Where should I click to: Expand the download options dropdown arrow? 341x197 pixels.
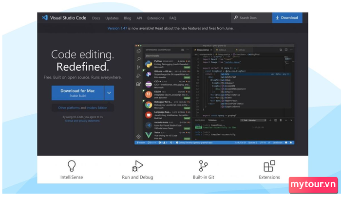click(x=109, y=93)
